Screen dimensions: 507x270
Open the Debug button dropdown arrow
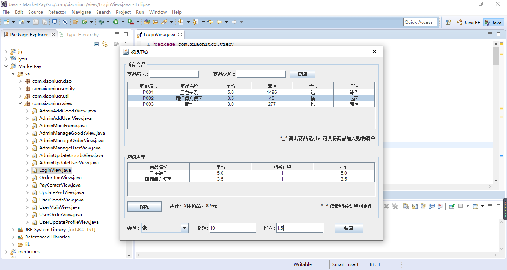[108, 22]
